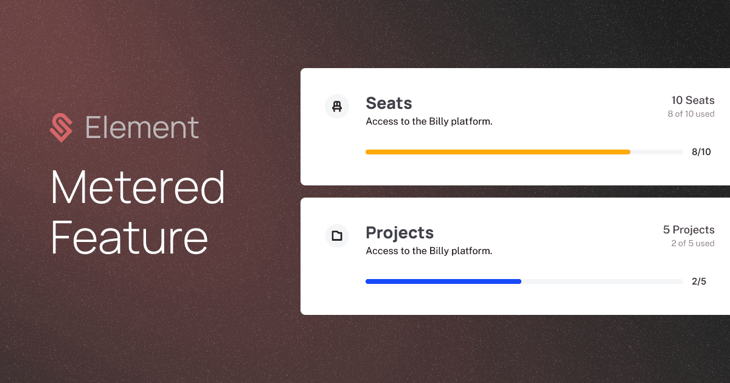Click the unfilled end of Seats bar
Screen dimensions: 730x383
pos(656,152)
